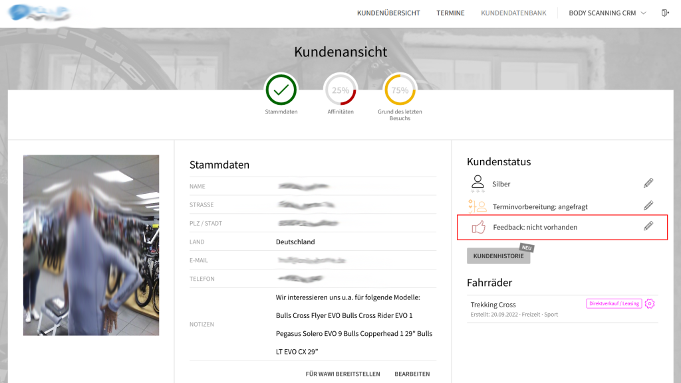Click Für WaWi bereitstellen link
The width and height of the screenshot is (681, 383).
(x=342, y=374)
